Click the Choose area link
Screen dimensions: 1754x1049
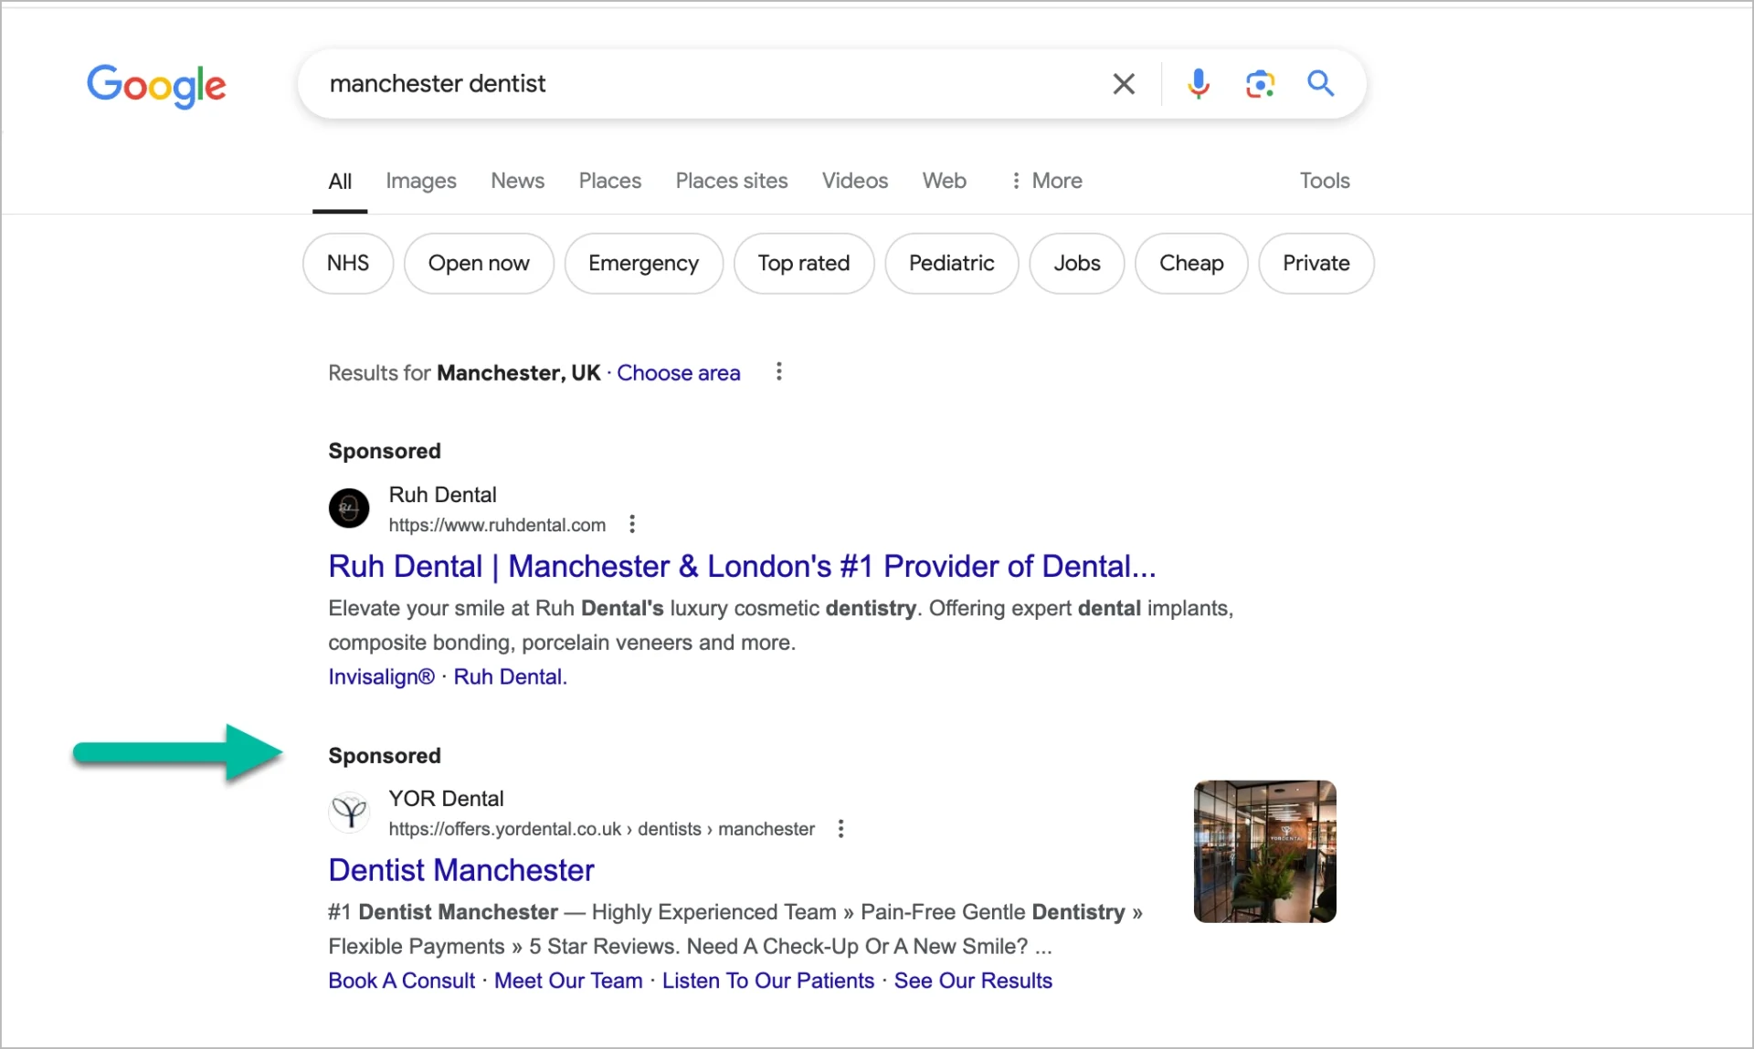(x=678, y=372)
